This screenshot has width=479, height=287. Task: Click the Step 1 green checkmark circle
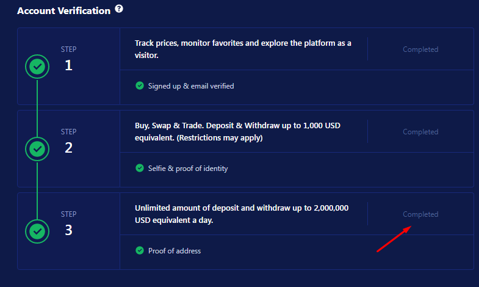37,67
